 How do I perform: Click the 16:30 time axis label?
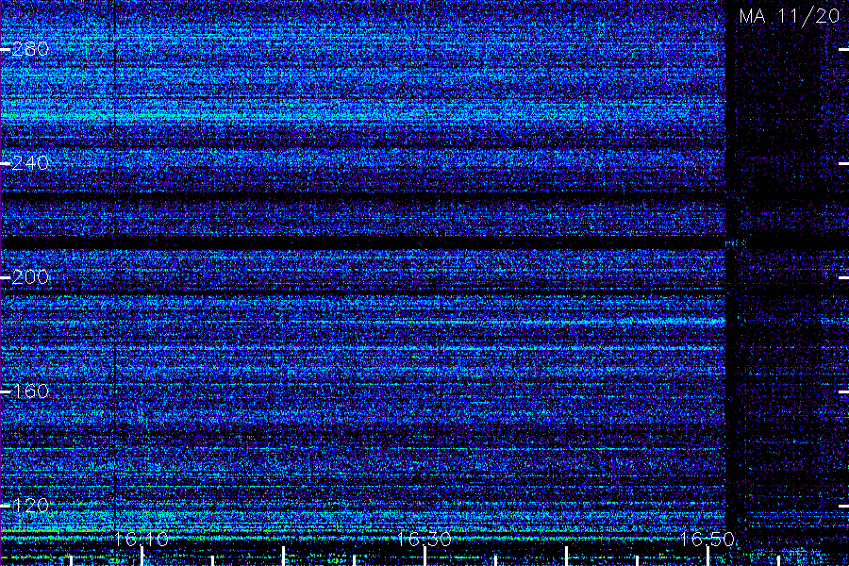424,539
